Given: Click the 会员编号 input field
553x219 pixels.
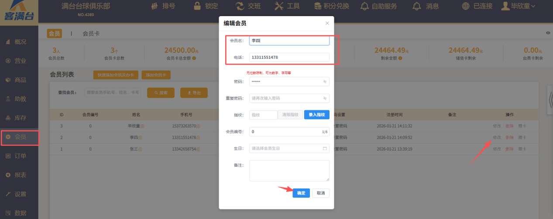Looking at the screenshot, I should coord(289,132).
